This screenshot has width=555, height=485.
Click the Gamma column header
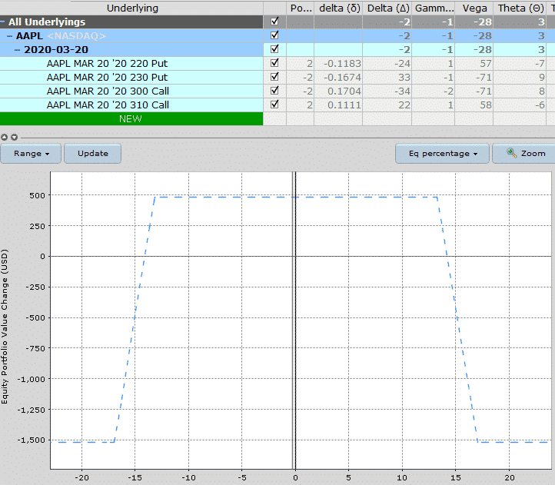(434, 8)
